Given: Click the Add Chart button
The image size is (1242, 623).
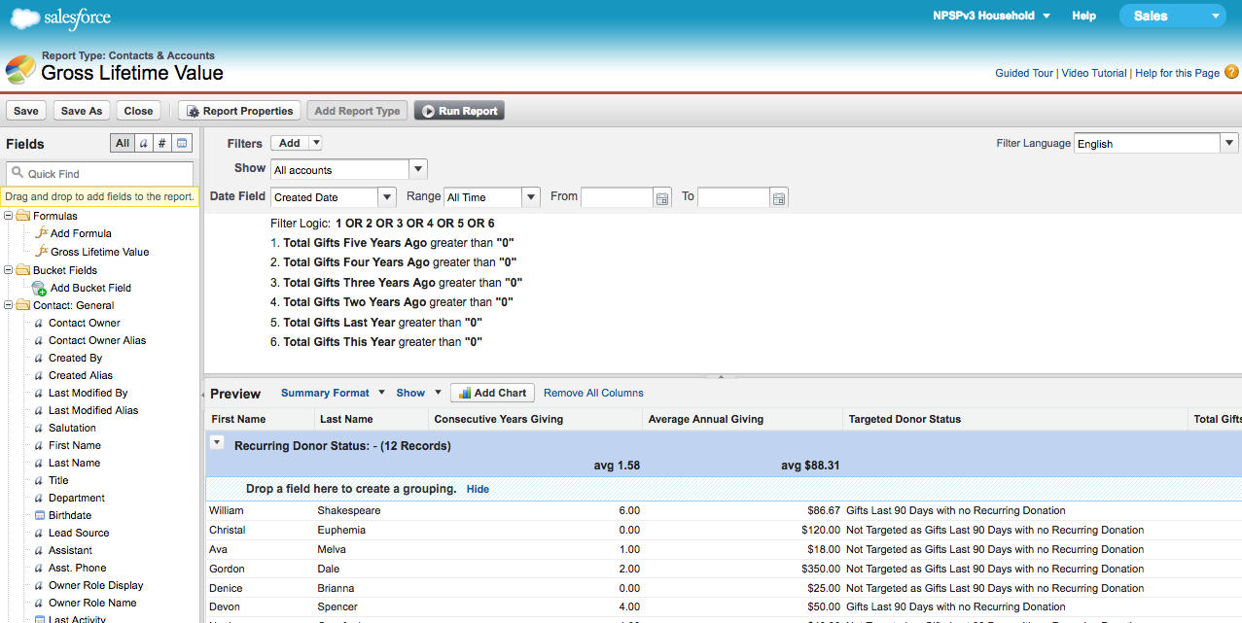Looking at the screenshot, I should [x=492, y=393].
